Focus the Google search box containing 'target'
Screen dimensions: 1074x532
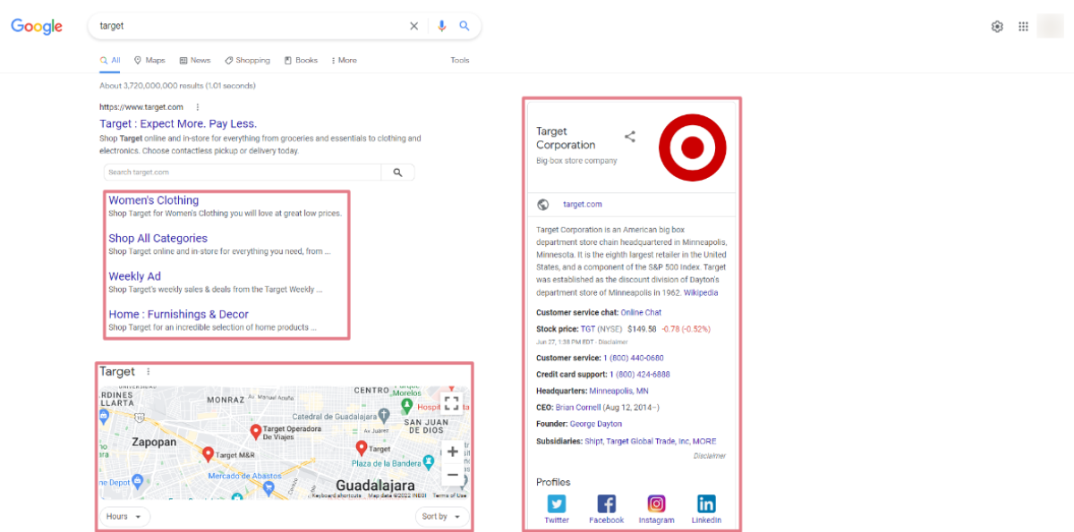[x=251, y=26]
